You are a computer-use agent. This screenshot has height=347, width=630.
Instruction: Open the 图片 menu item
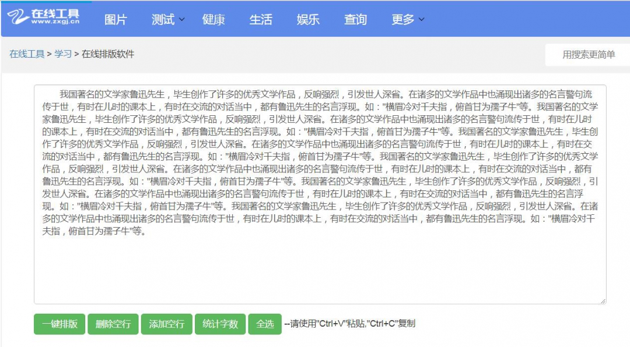click(116, 20)
